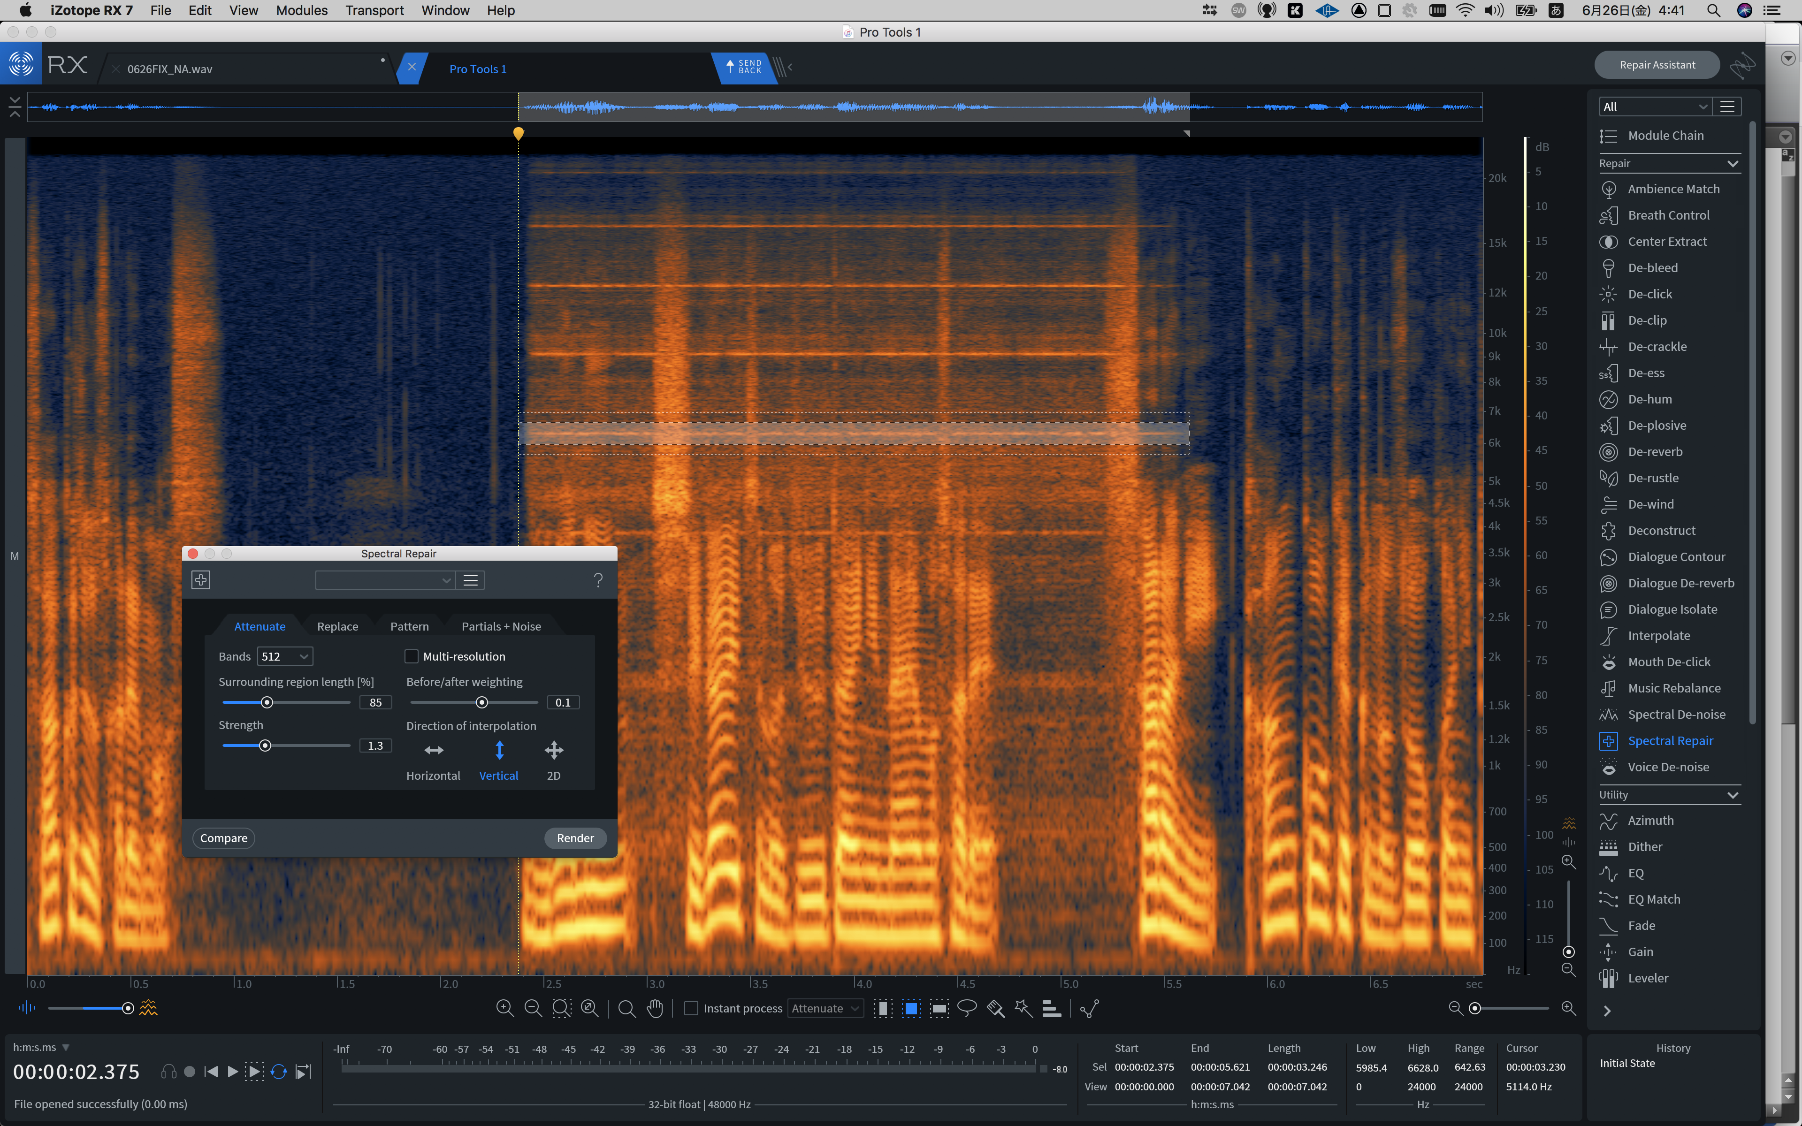Open the Find Similar Event tool
Image resolution: width=1802 pixels, height=1126 pixels.
pos(1089,1008)
